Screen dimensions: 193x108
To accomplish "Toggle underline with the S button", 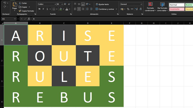I will [x=47, y=9].
